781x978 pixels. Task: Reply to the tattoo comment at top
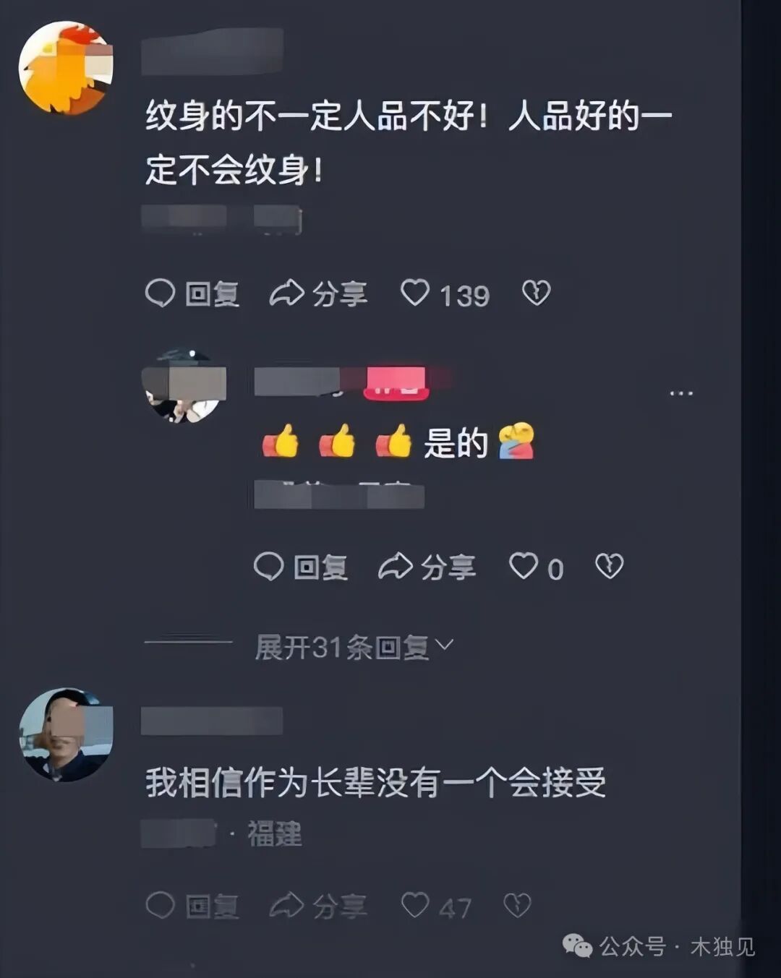[x=192, y=293]
